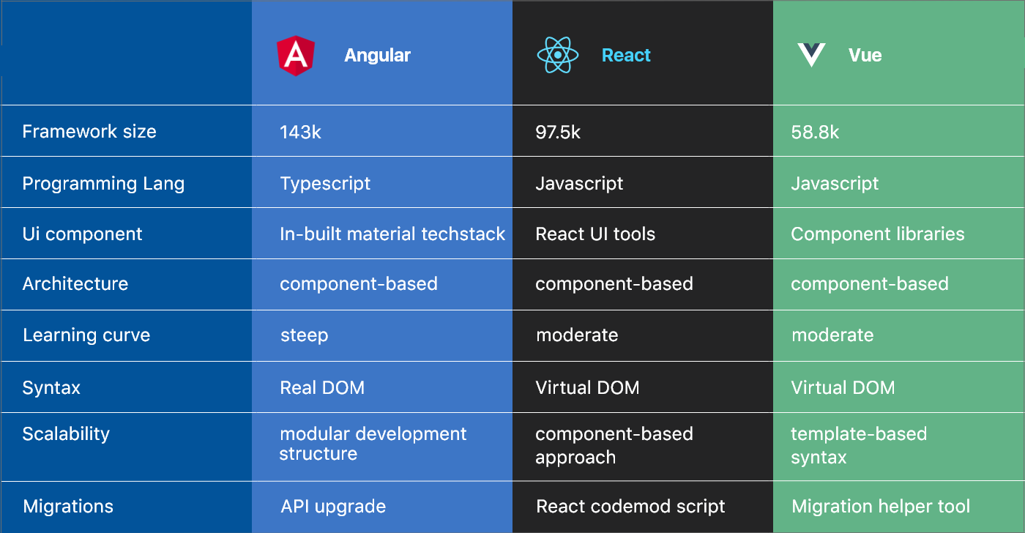The height and width of the screenshot is (533, 1025).
Task: Click the Learning curve row label
Action: point(86,335)
